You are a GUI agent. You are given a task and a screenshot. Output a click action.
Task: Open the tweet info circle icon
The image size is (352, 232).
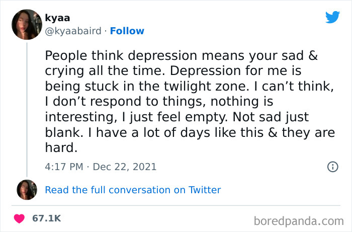click(x=332, y=167)
